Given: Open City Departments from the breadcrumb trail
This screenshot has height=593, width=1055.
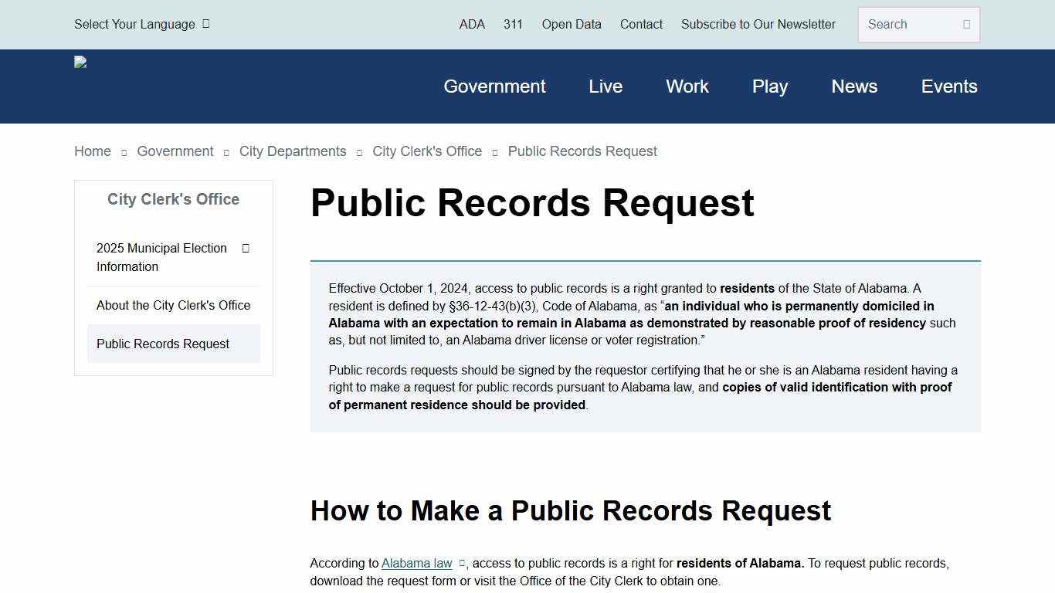Looking at the screenshot, I should [293, 151].
